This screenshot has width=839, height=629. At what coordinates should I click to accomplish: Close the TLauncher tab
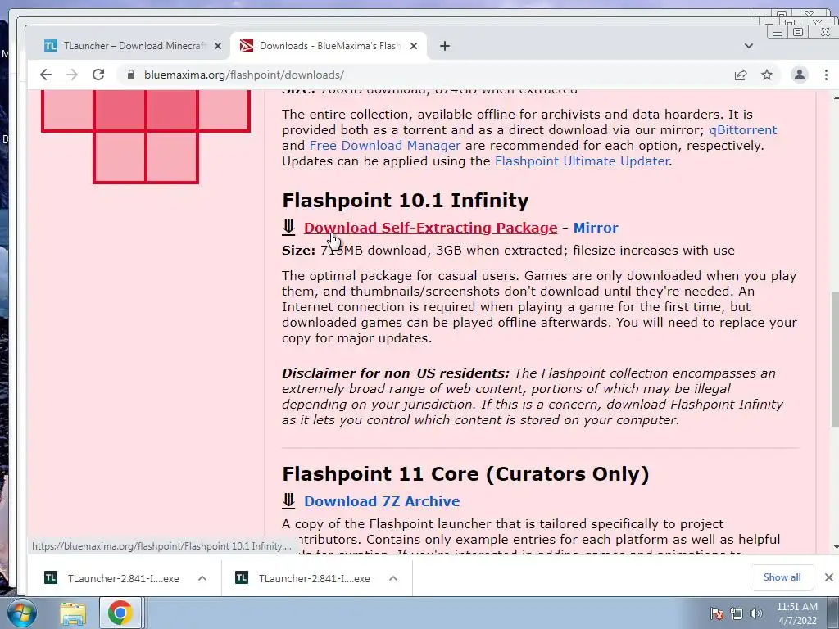click(218, 46)
